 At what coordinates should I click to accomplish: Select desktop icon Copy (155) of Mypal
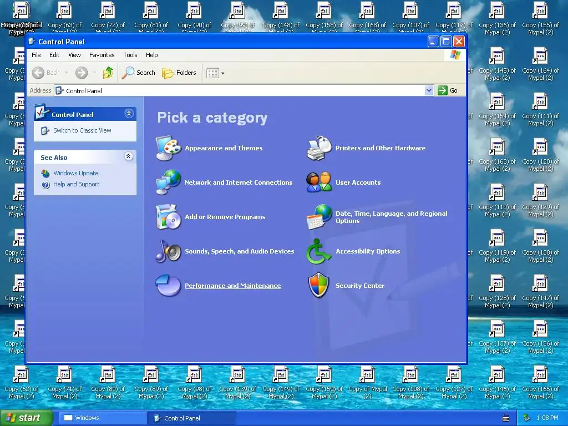point(540,19)
